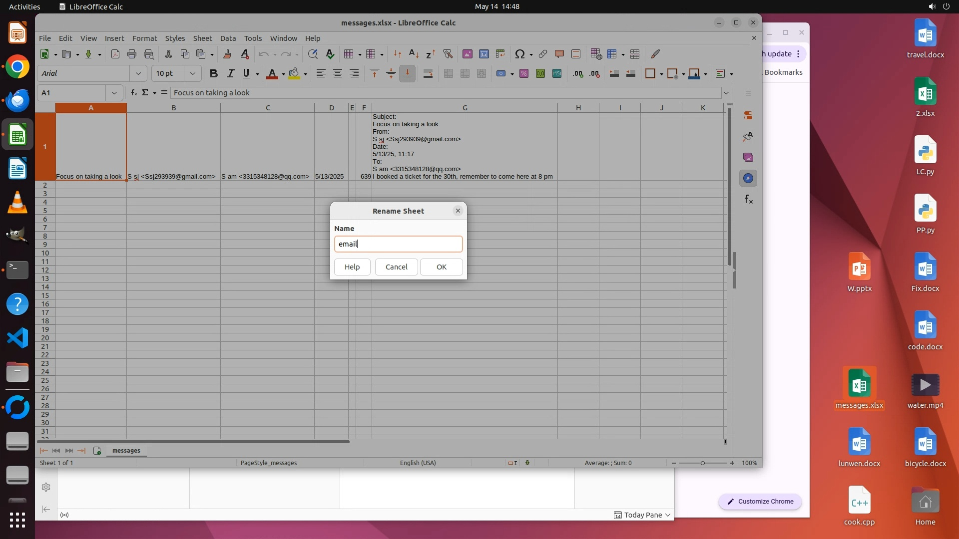Expand the font name dropdown
The height and width of the screenshot is (539, 959).
click(x=138, y=74)
